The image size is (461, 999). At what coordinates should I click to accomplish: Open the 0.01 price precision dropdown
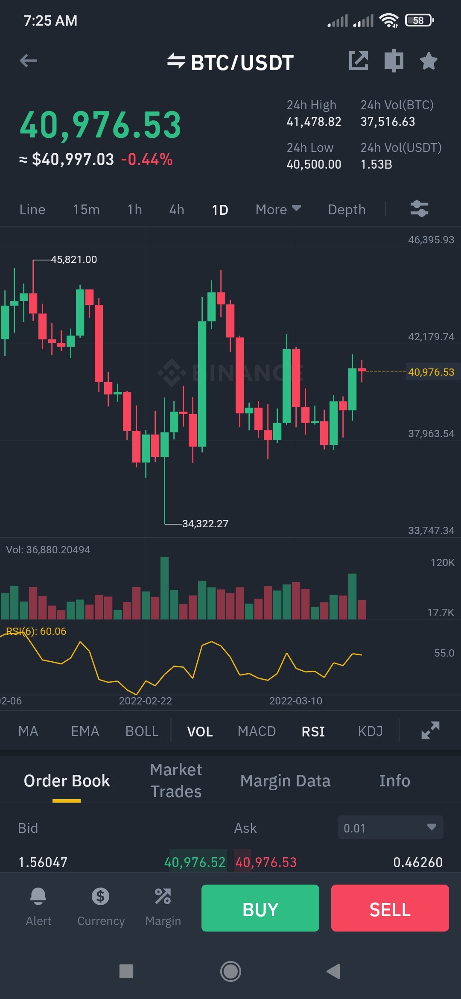390,827
